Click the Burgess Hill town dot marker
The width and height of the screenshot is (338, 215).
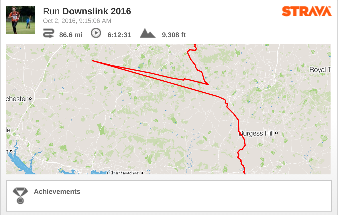point(276,133)
